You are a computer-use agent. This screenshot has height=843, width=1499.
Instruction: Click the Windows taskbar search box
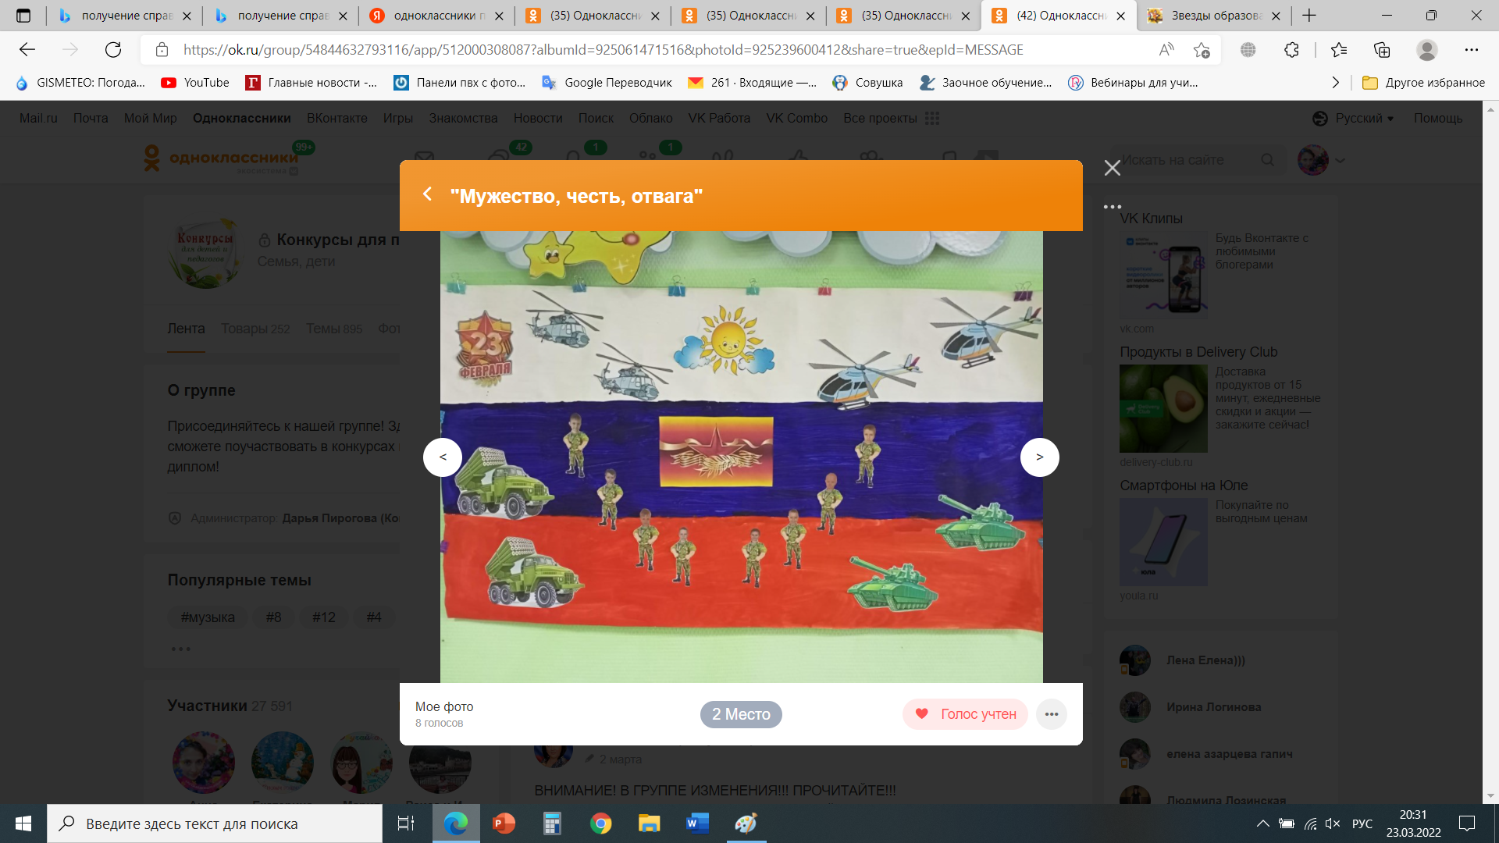pyautogui.click(x=215, y=823)
